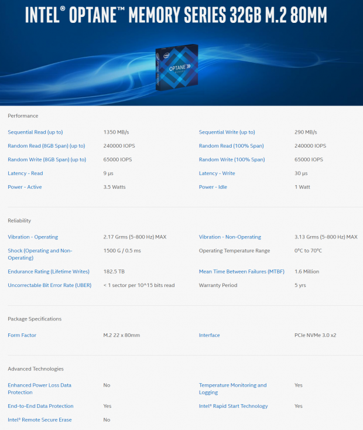
Task: Click the 1350 MB/s value
Action: pyautogui.click(x=117, y=132)
